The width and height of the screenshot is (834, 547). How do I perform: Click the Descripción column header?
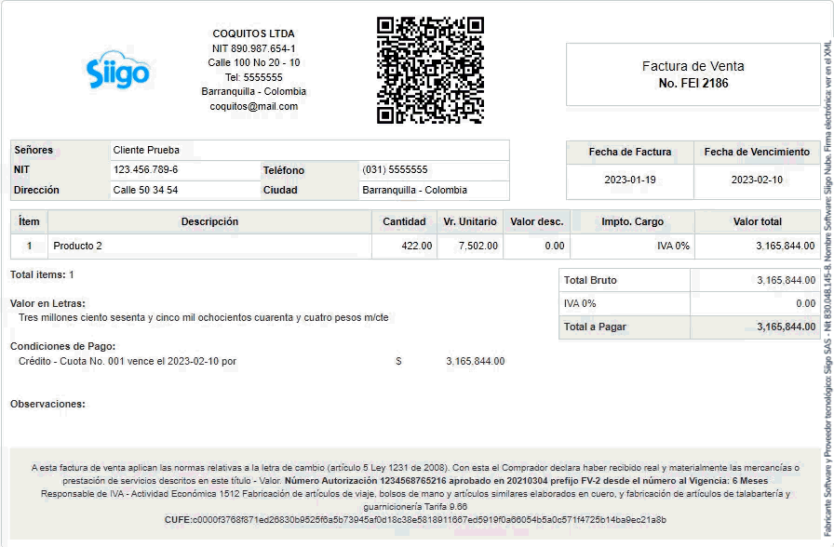tap(209, 221)
